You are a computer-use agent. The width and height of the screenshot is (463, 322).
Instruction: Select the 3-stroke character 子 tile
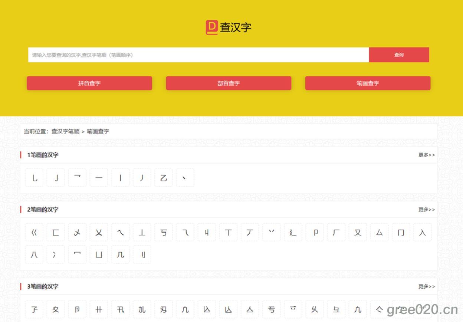(x=34, y=309)
